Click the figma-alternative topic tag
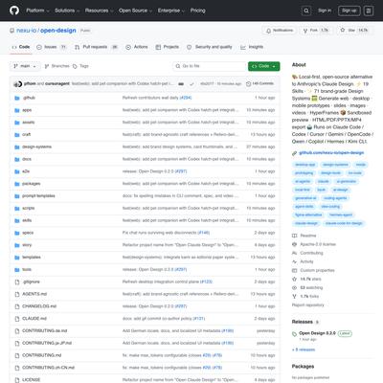Image resolution: width=383 pixels, height=383 pixels. coord(308,215)
